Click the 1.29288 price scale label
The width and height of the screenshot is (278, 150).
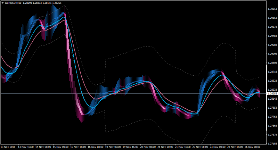point(272,45)
